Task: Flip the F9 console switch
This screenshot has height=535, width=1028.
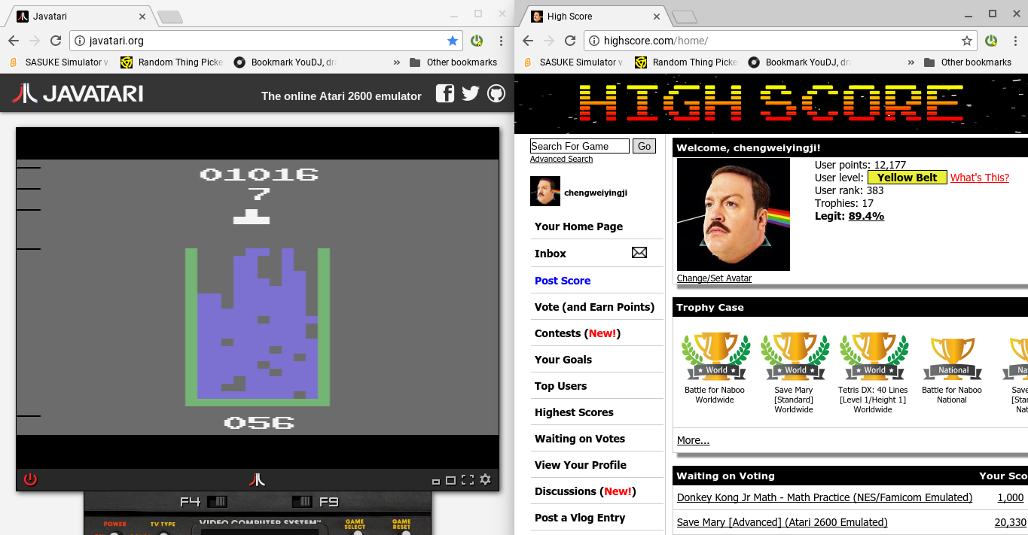Action: (x=301, y=501)
